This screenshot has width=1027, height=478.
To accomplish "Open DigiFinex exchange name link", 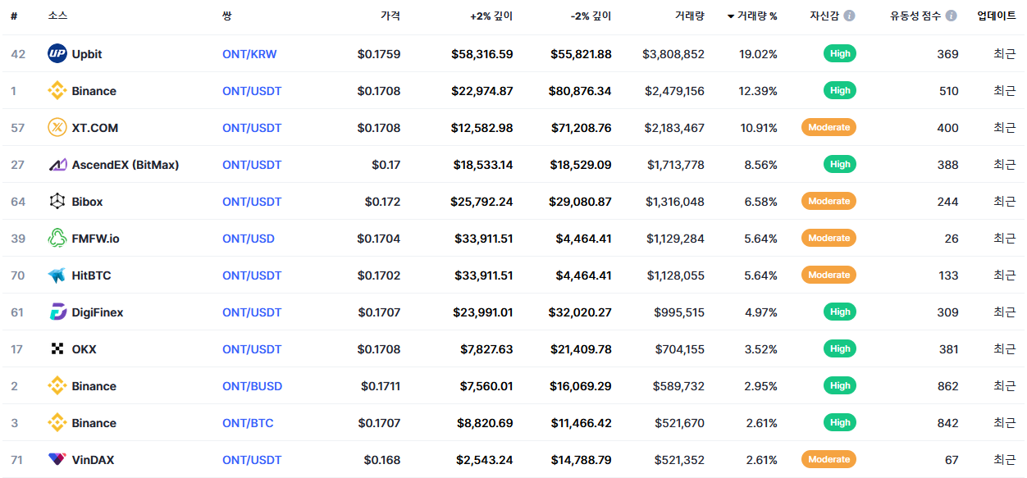I will pyautogui.click(x=98, y=312).
